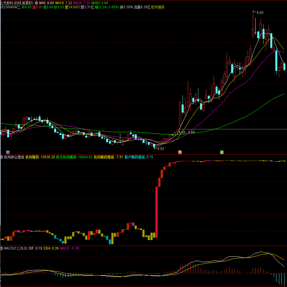Open the MACD indicator options circle icon

tap(2, 248)
